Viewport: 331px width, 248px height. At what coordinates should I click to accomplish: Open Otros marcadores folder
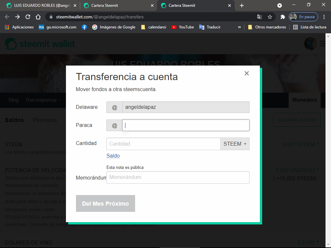click(267, 27)
